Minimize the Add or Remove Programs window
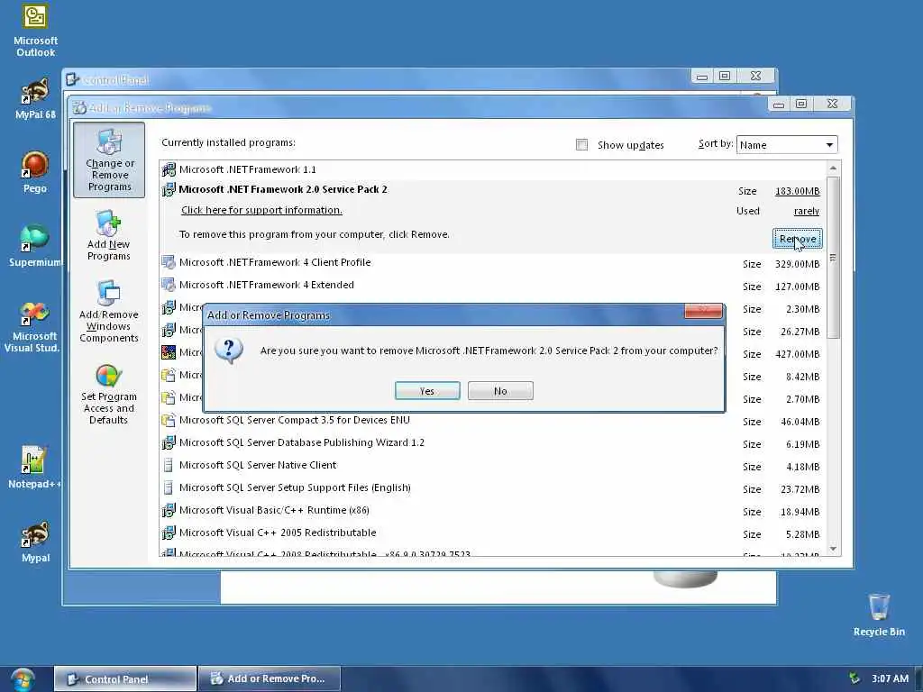Screen dimensions: 923x692 (x=778, y=105)
